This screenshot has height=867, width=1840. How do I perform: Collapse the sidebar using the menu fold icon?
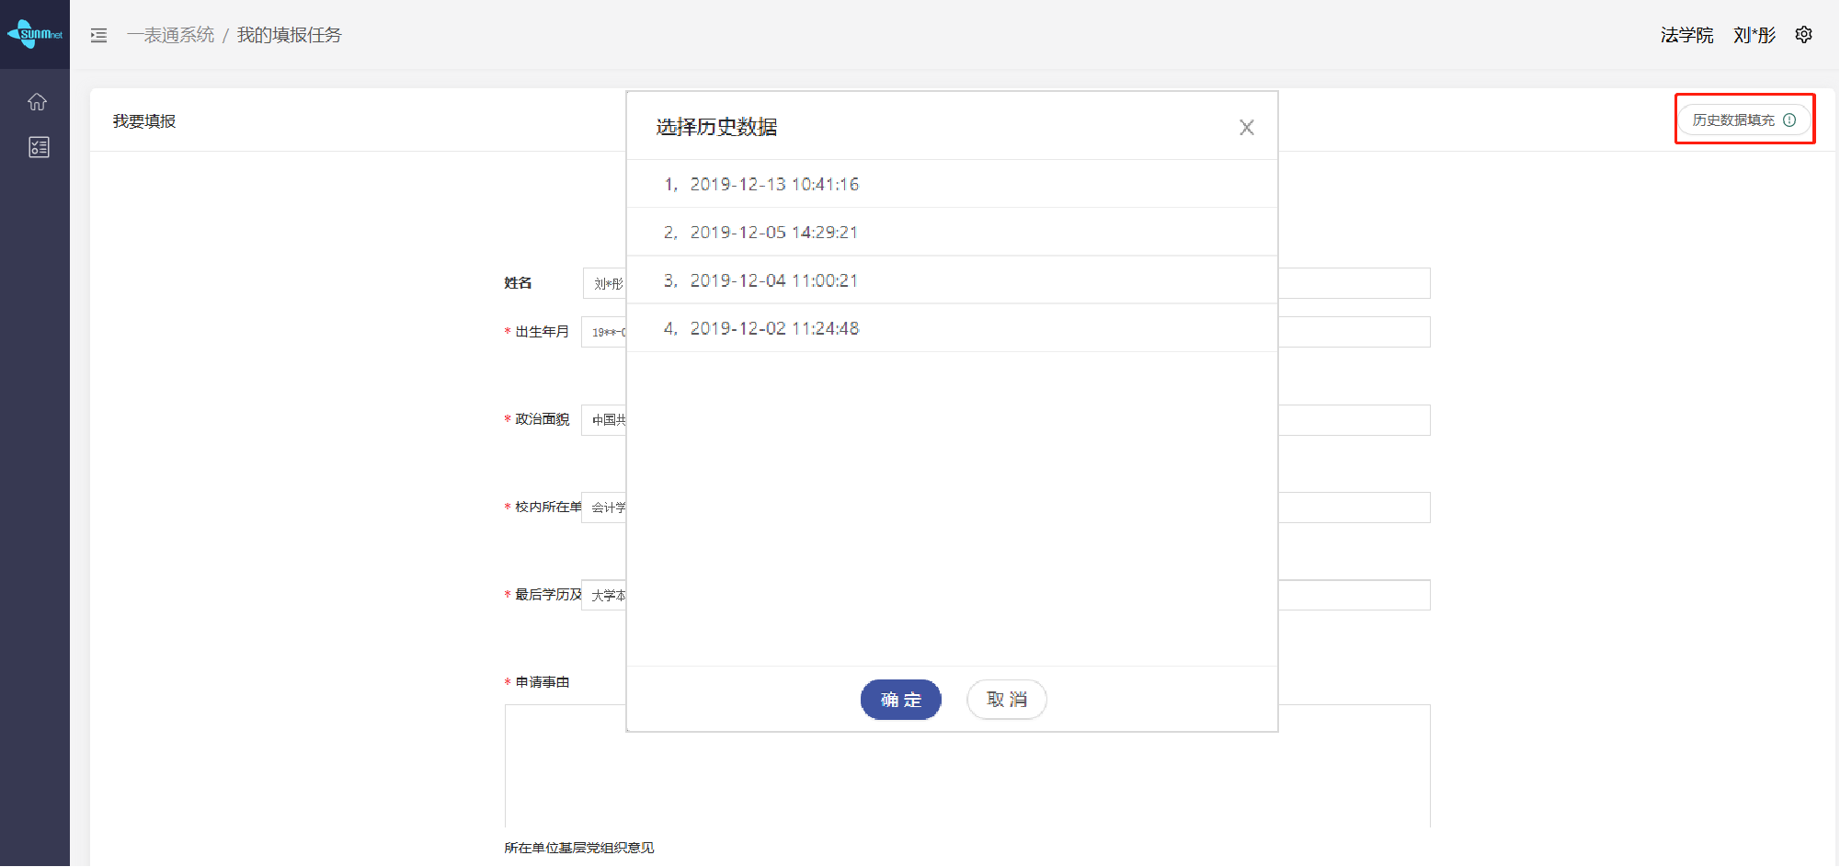coord(99,35)
